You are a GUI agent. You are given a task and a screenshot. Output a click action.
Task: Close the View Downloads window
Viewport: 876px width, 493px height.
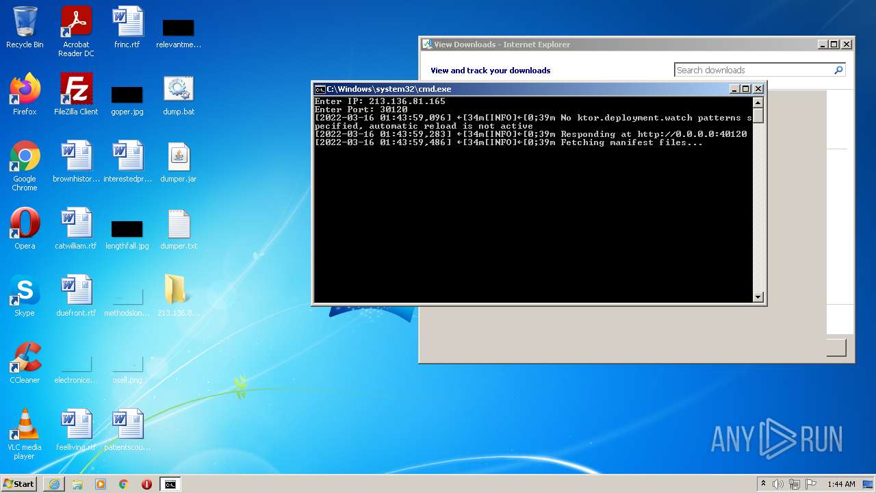(847, 45)
